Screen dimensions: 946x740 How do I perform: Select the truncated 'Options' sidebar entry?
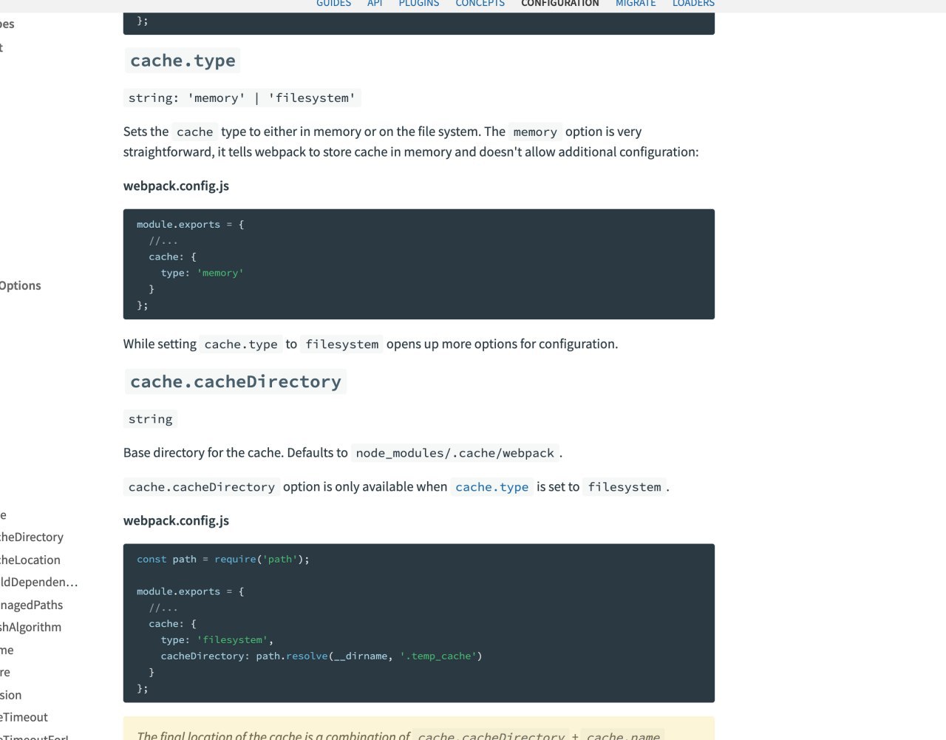[x=20, y=285]
